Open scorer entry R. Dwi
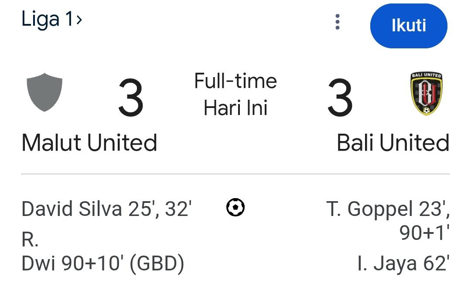The height and width of the screenshot is (290, 471). (40, 263)
